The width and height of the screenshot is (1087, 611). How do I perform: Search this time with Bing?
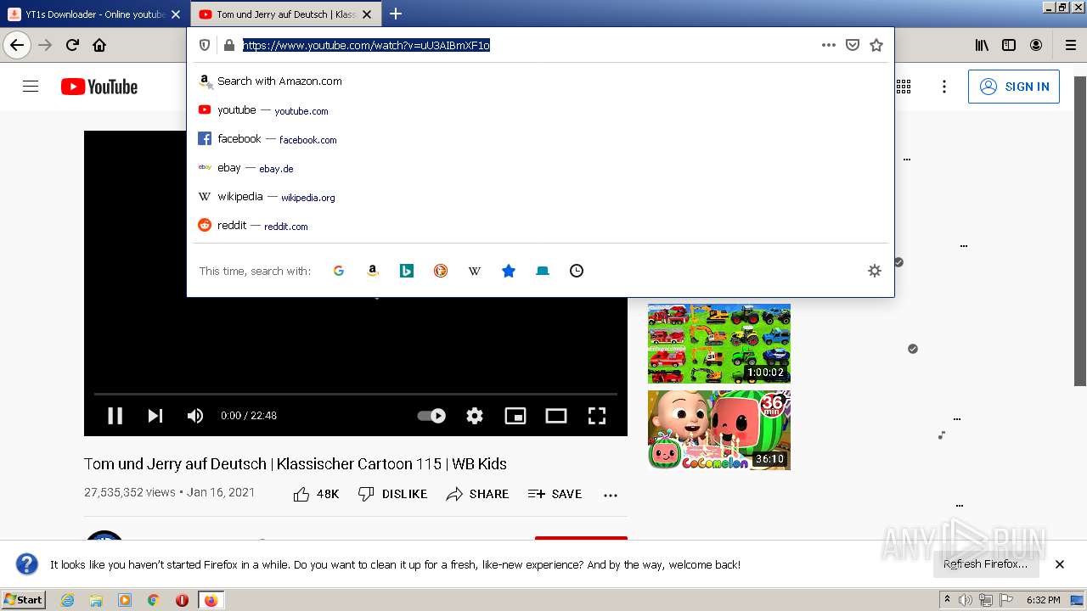tap(407, 271)
